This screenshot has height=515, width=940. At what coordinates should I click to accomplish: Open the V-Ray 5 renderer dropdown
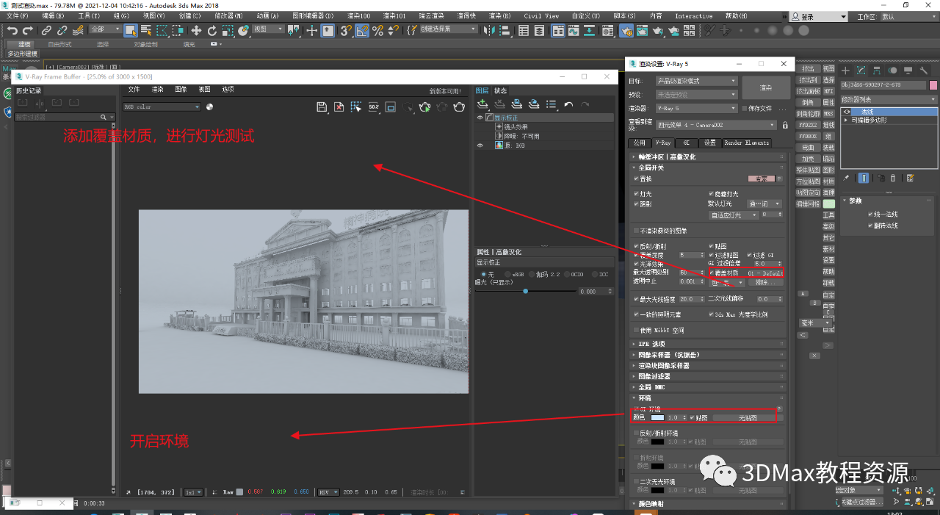click(697, 108)
